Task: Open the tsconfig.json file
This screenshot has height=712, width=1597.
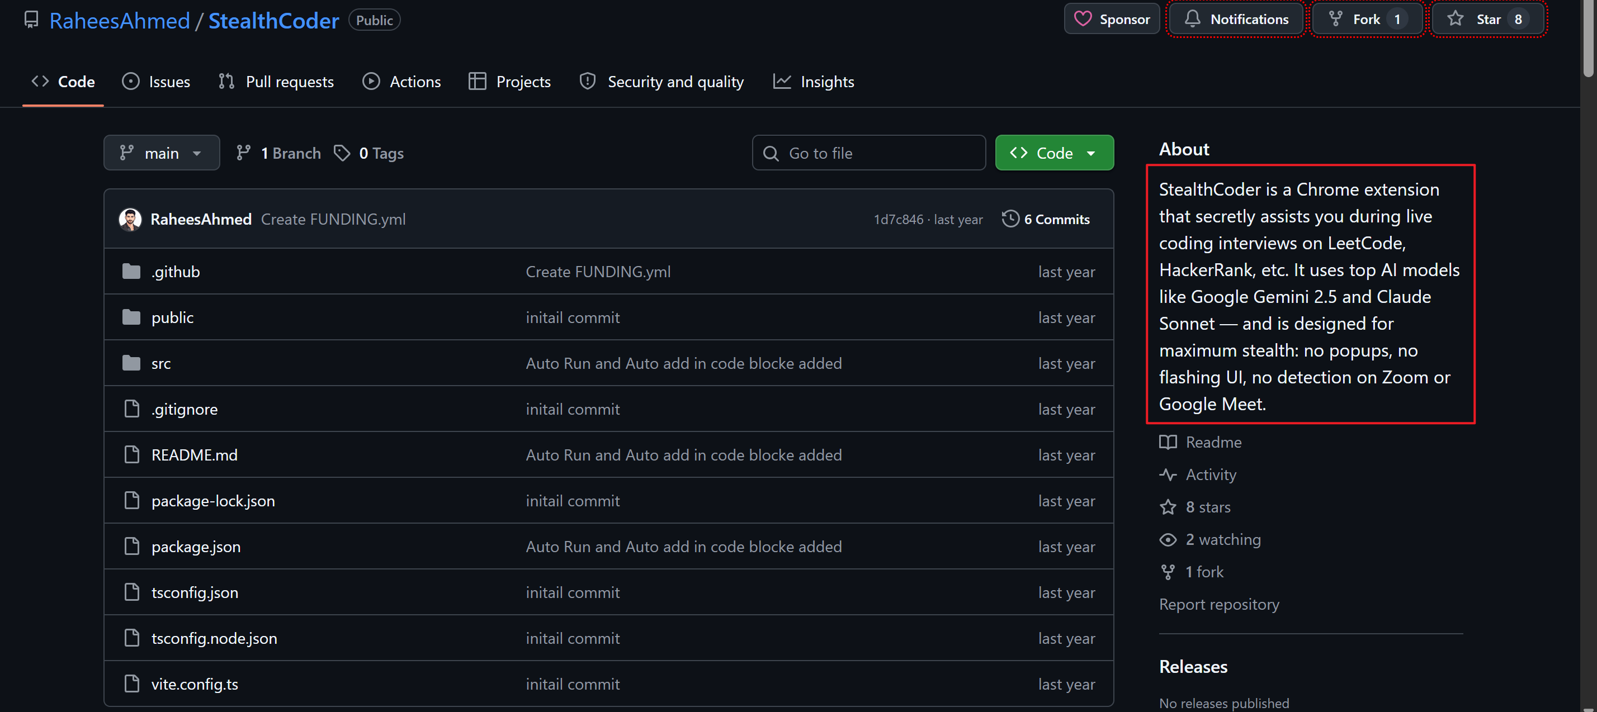Action: (195, 593)
